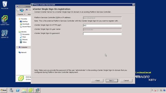Launch VMware vSphere Client desktop shortcut
Image resolution: width=166 pixels, height=93 pixels.
[x=5, y=20]
